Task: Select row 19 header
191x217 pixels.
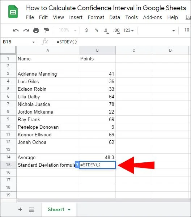Action: click(8, 195)
